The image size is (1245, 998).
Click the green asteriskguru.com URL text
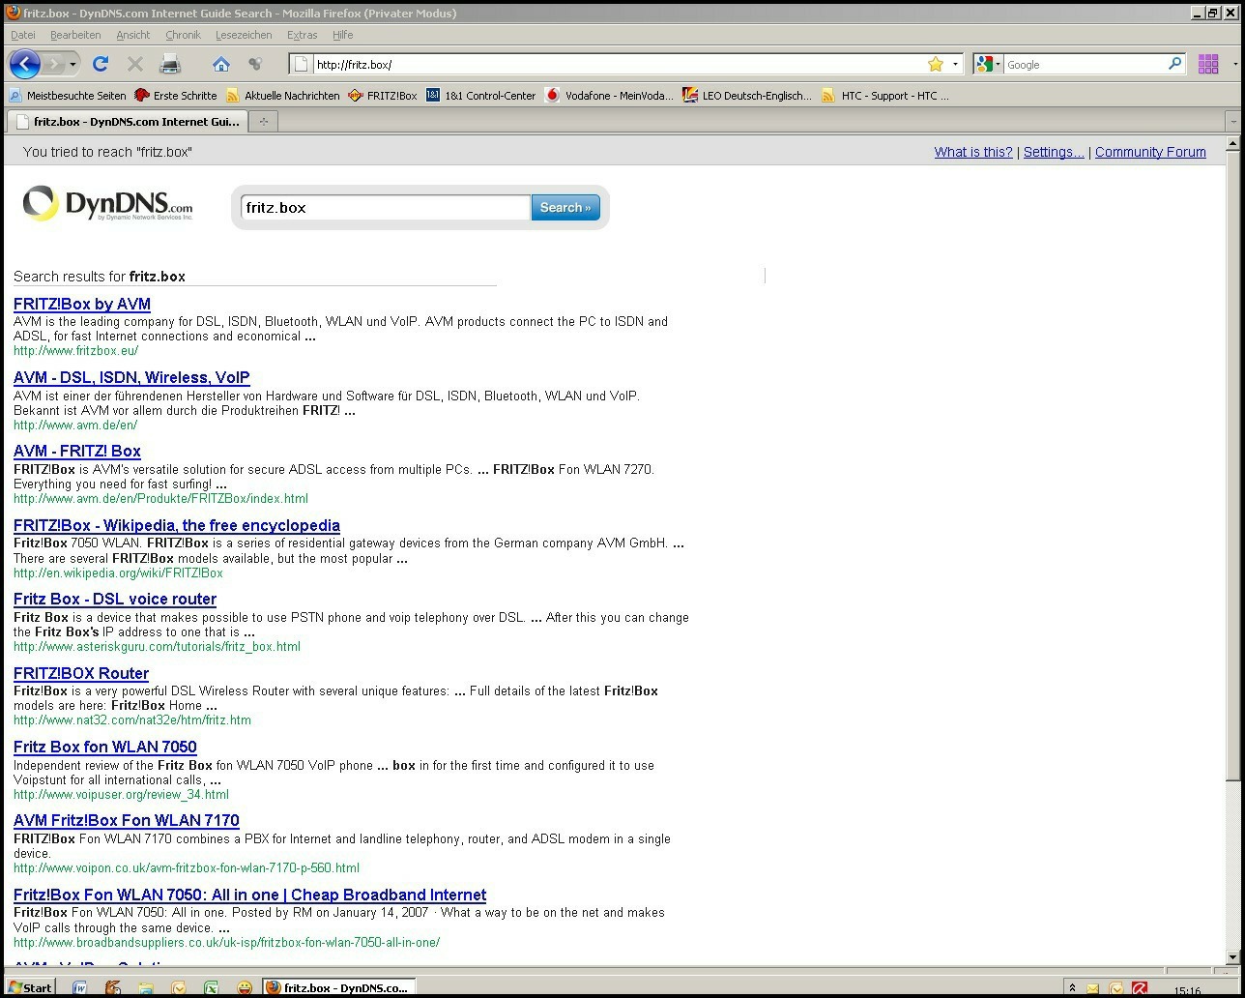pos(157,646)
